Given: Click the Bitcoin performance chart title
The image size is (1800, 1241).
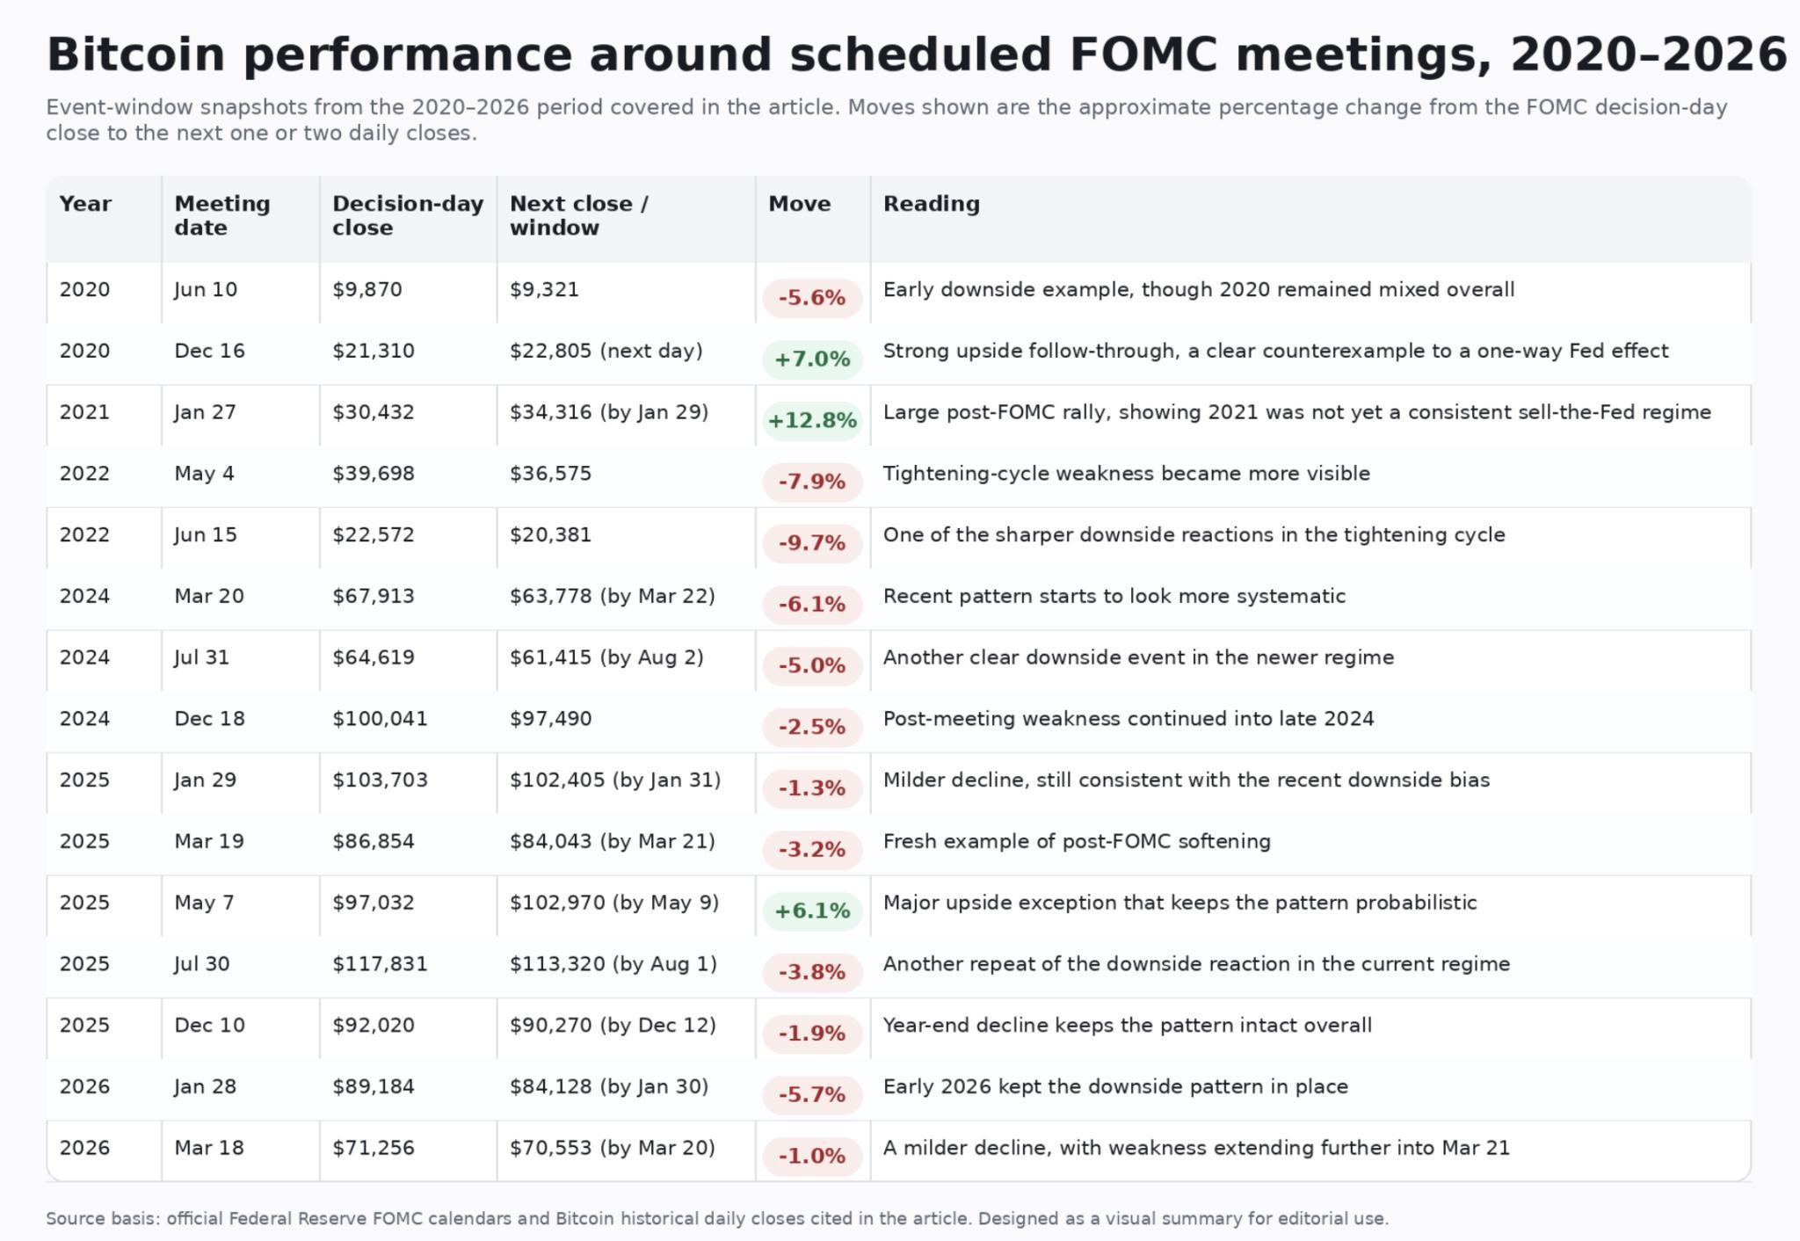Looking at the screenshot, I should (916, 54).
